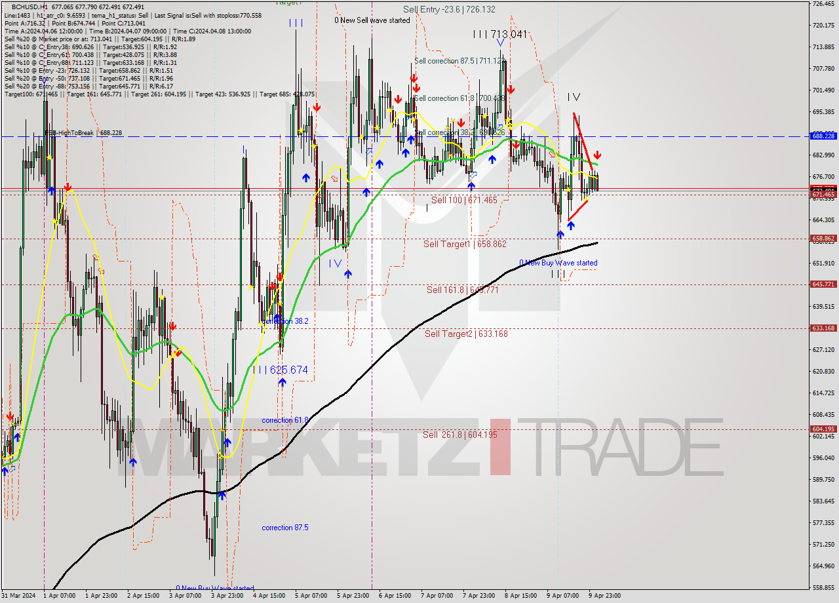Click the black 'I V' label above red trendline

tap(574, 97)
